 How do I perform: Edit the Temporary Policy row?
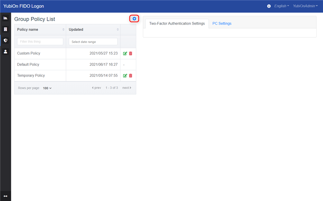[x=125, y=75]
